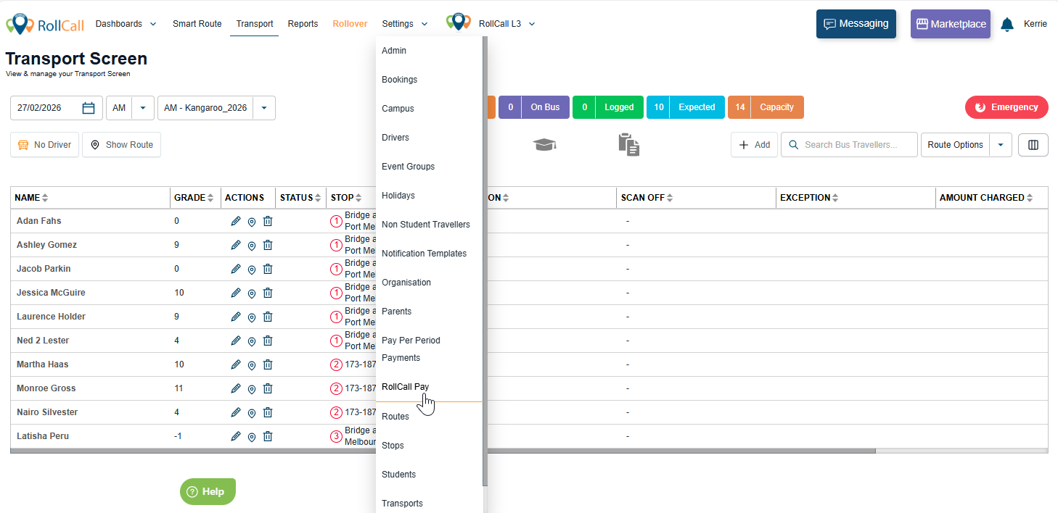Open the AM period dropdown

[x=142, y=108]
